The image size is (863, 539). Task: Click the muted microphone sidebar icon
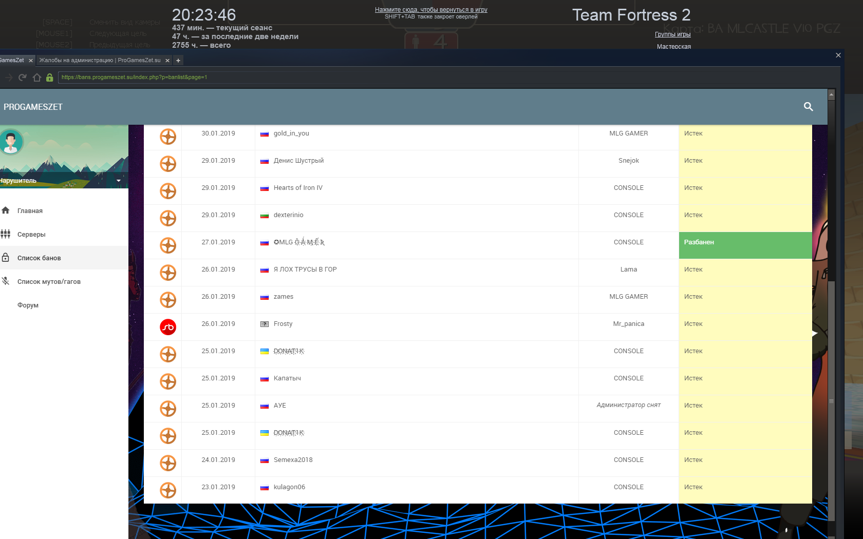click(x=6, y=281)
